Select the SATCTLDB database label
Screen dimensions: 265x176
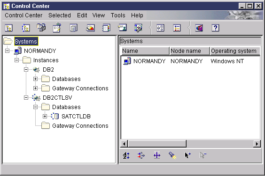76,116
